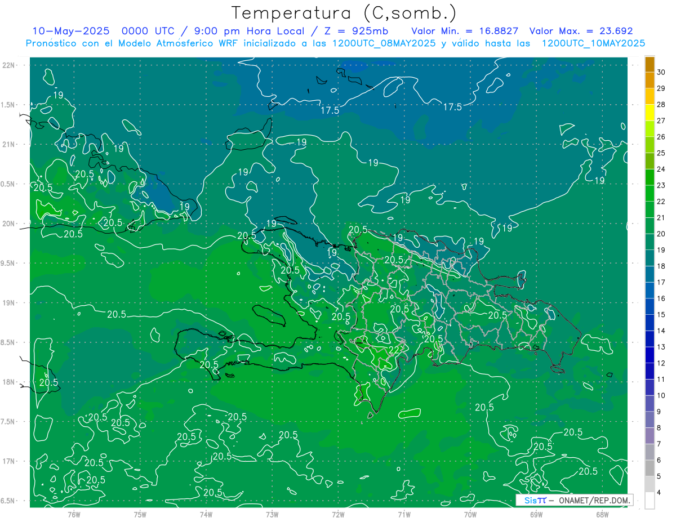Click the "71W" longitude axis label
This screenshot has height=522, width=676.
[404, 514]
